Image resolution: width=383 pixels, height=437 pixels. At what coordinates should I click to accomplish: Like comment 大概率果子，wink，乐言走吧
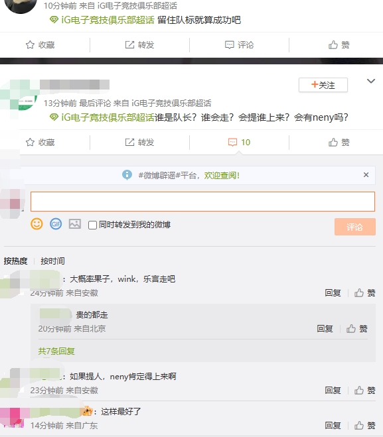point(364,293)
